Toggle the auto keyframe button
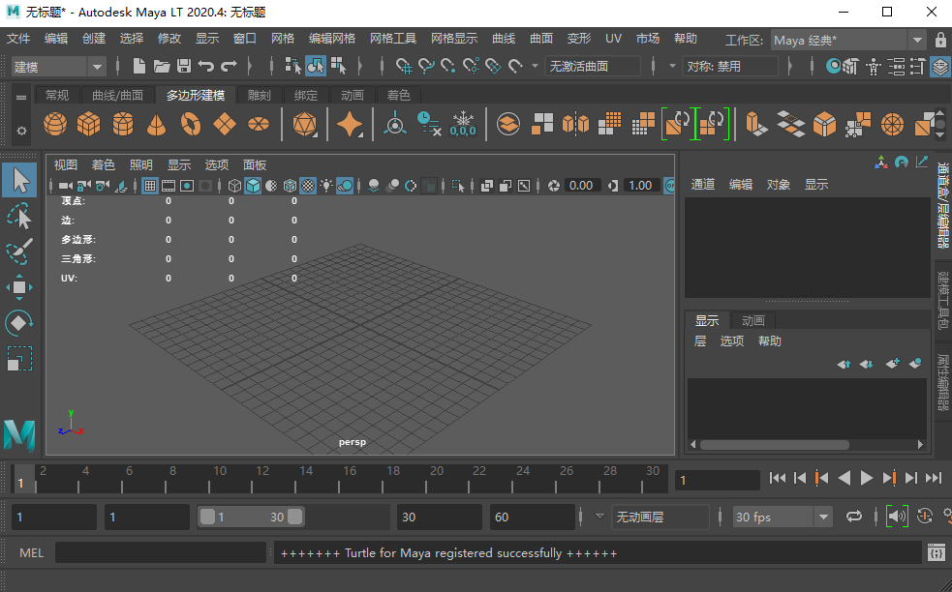The image size is (952, 592). coord(925,517)
